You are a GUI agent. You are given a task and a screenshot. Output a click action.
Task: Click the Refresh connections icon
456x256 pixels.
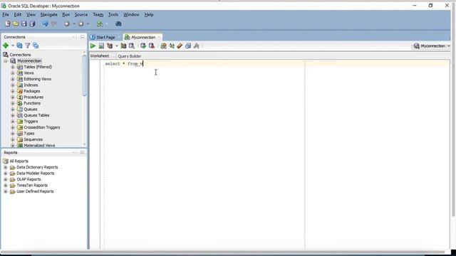(19, 46)
